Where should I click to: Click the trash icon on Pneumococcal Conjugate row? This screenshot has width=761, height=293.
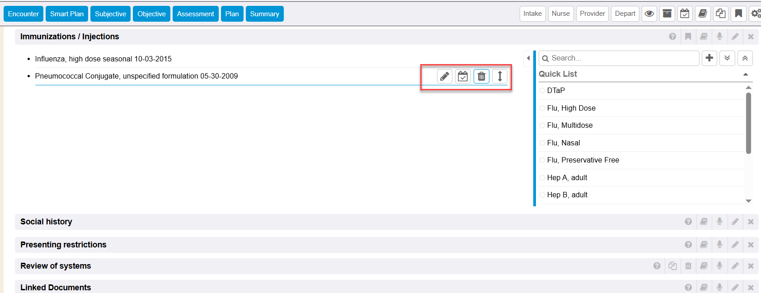(481, 76)
